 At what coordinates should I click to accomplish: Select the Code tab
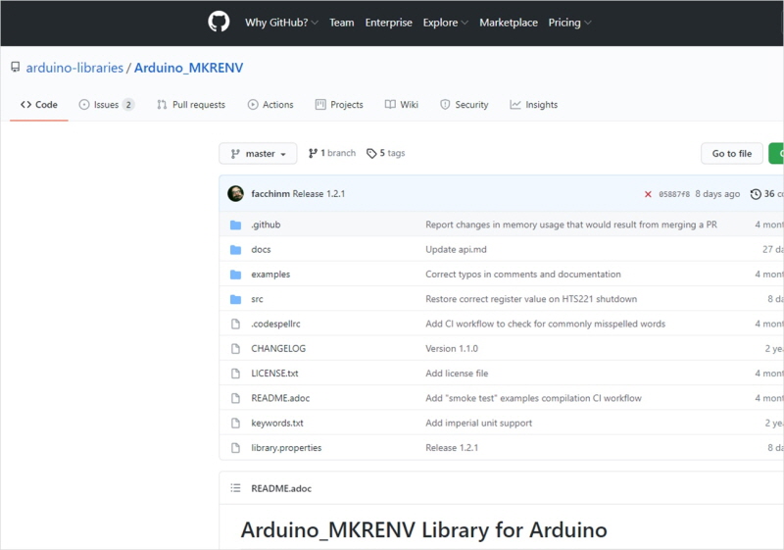click(x=39, y=105)
